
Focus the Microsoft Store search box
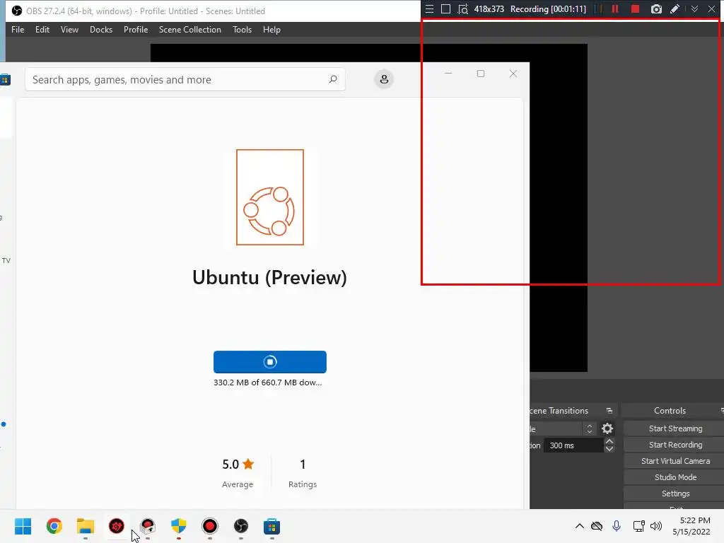pos(185,79)
